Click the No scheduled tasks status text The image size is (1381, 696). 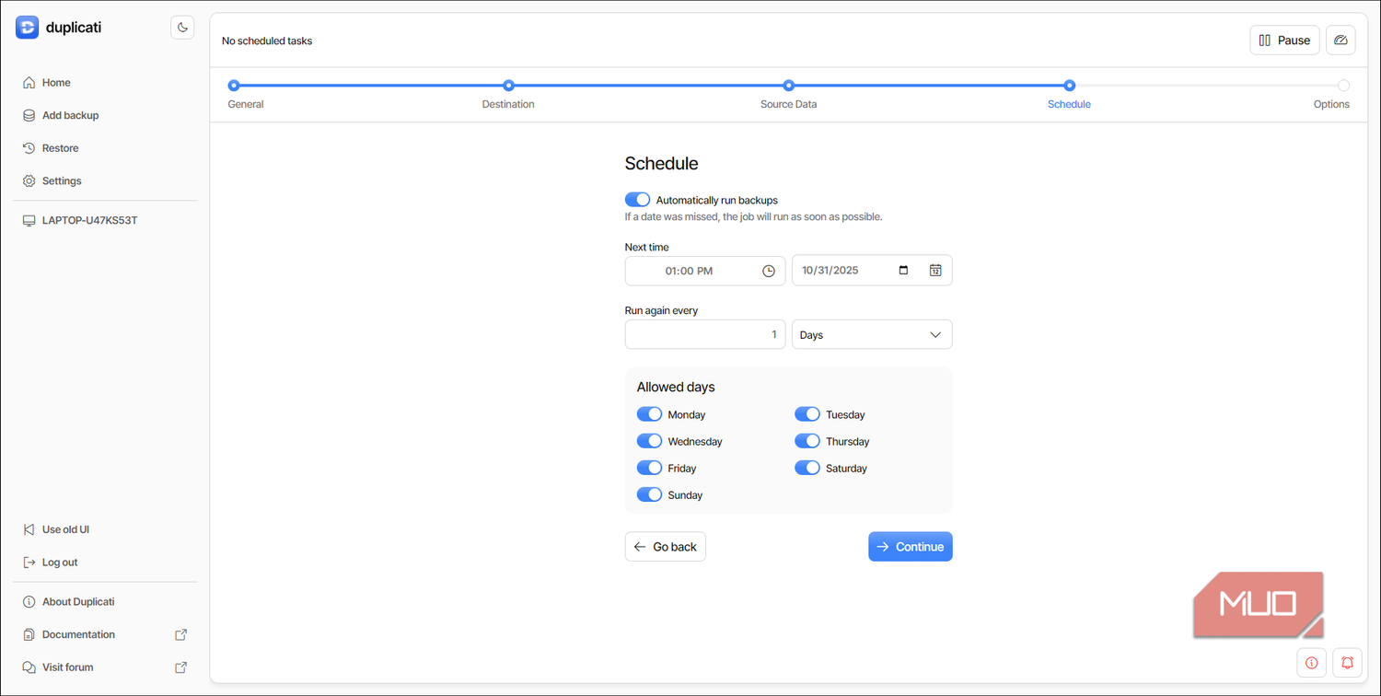click(267, 41)
